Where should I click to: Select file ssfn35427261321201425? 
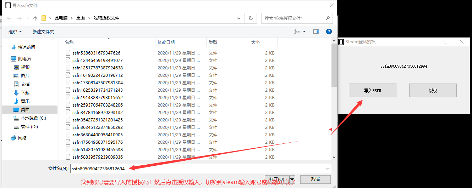pos(98,120)
